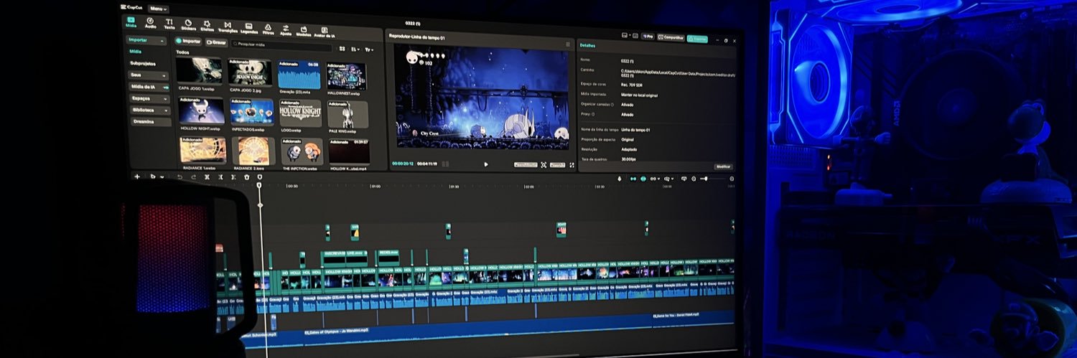Click the player focus/scan frame icon
This screenshot has height=358, width=1077.
click(544, 165)
